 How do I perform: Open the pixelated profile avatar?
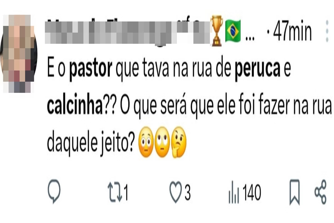18,54
